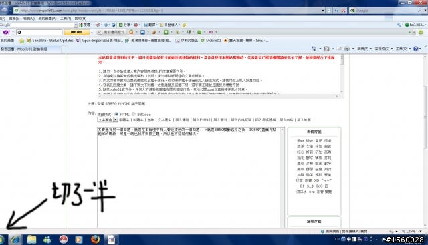Image resolution: width=428 pixels, height=245 pixels.
Task: Launch Firefox from the taskbar
Action: [x=95, y=240]
